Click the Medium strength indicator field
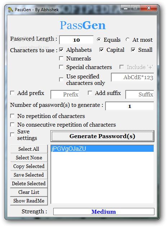Viewport: 167px width, 227px height. pyautogui.click(x=104, y=212)
